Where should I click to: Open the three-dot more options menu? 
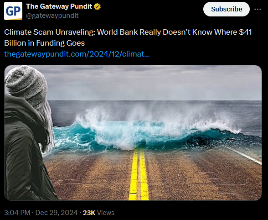coord(258,9)
